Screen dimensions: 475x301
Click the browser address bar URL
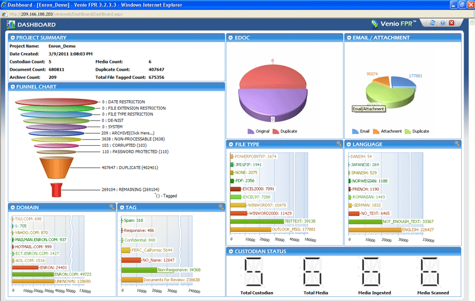66,14
